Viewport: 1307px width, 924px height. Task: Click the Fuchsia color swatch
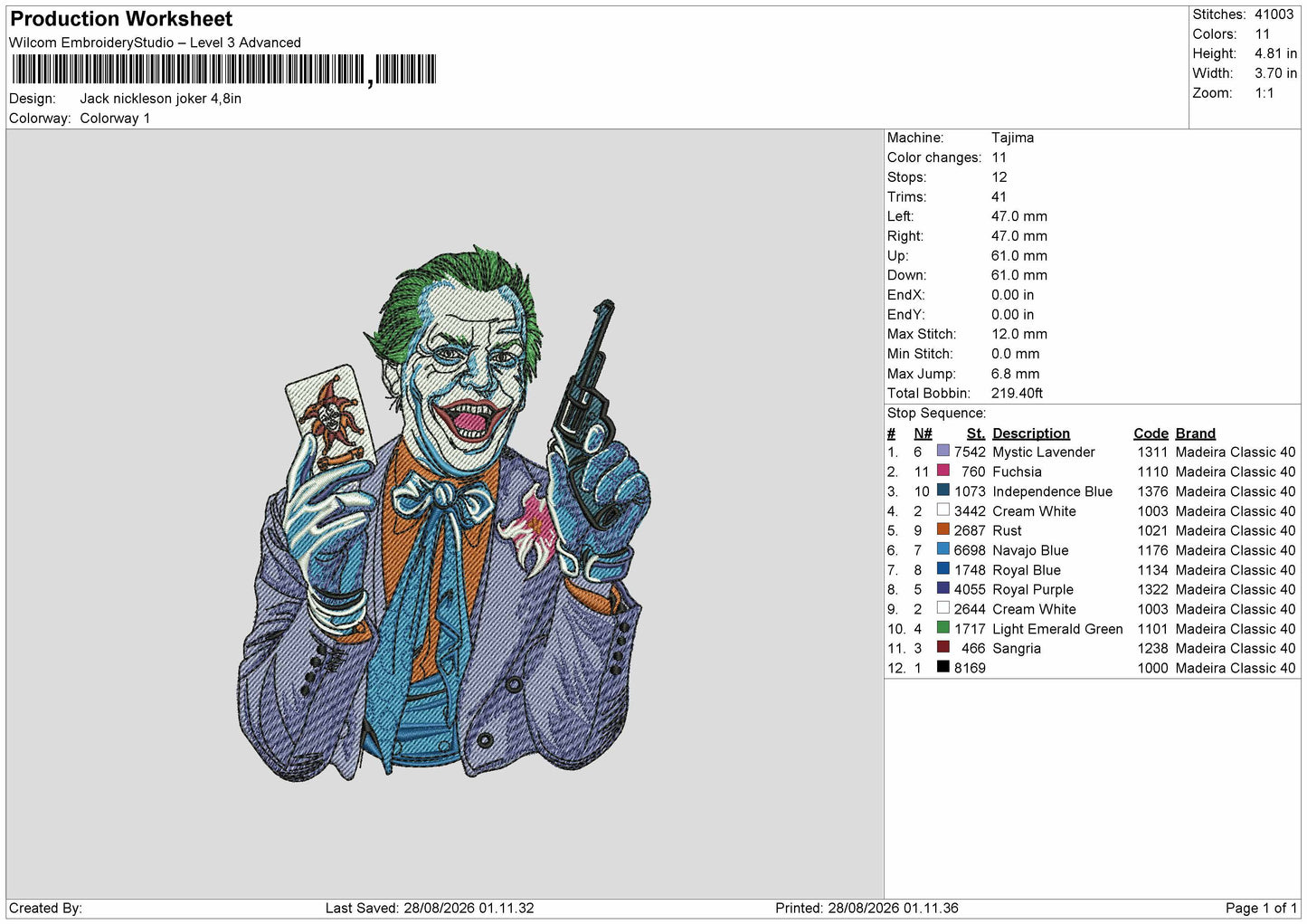943,471
